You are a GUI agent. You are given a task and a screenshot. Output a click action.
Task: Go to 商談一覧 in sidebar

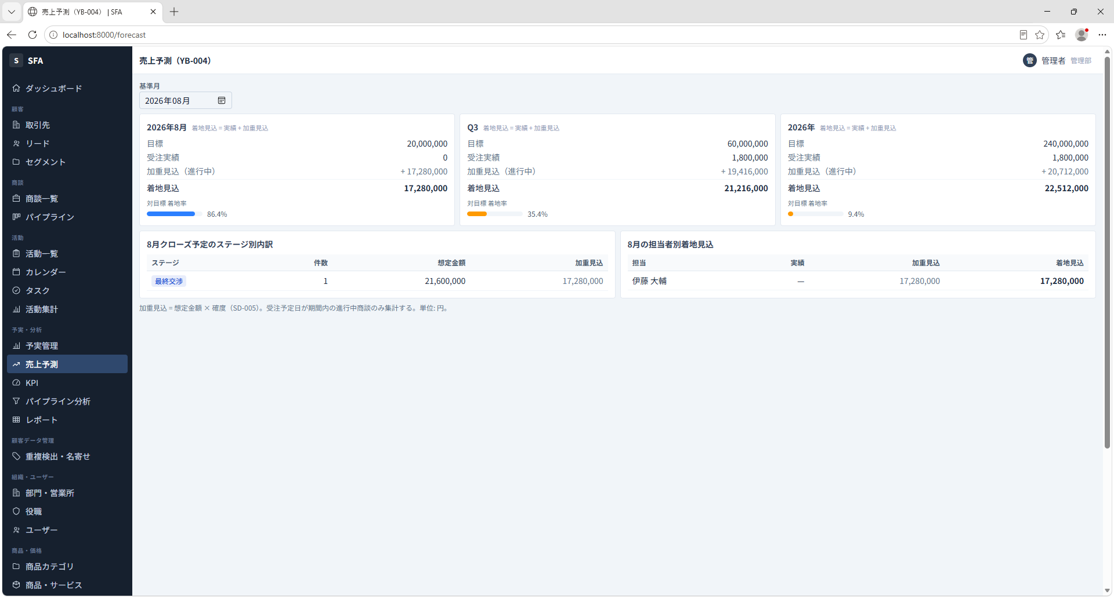[67, 198]
